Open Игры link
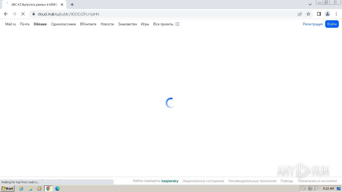This screenshot has width=342, height=192. point(145,24)
